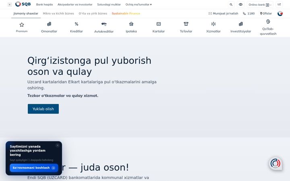290x181 pixels.
Task: Click the Kartalar label
Action: (159, 31)
